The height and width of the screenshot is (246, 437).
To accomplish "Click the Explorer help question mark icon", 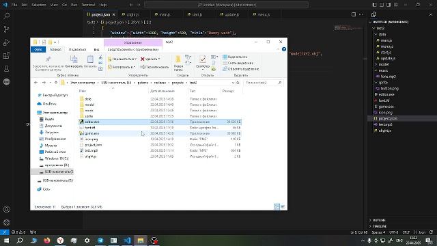I will point(284,49).
